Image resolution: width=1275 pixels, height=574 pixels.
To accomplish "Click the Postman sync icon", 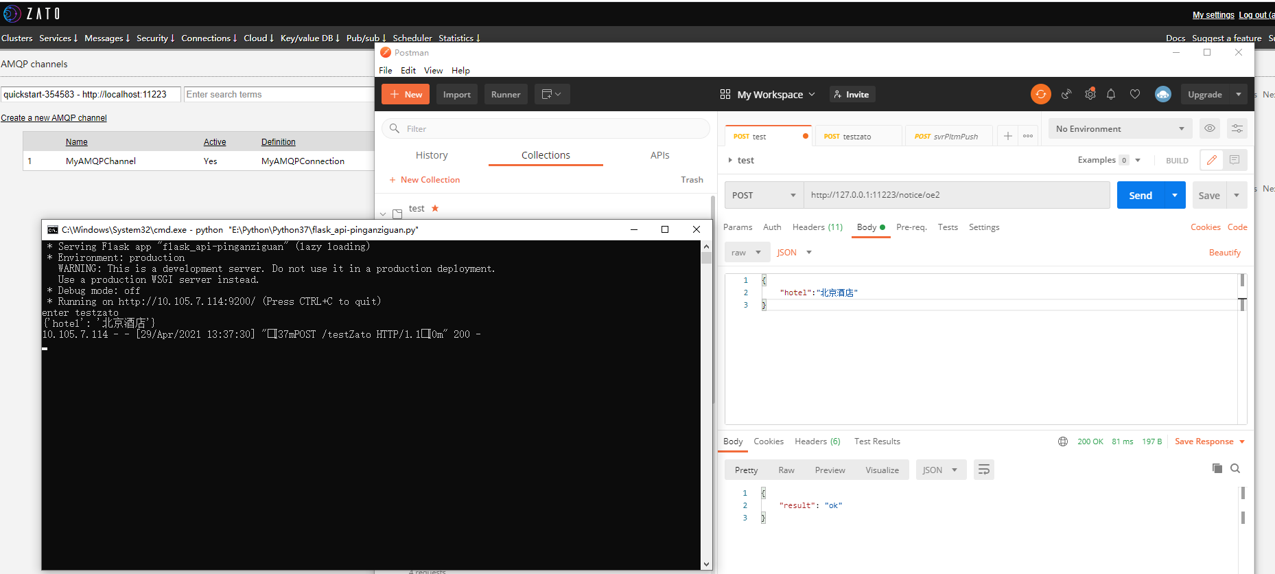I will point(1040,94).
